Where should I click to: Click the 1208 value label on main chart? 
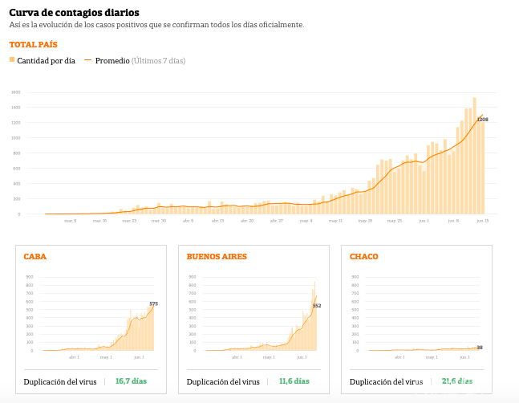pos(482,120)
